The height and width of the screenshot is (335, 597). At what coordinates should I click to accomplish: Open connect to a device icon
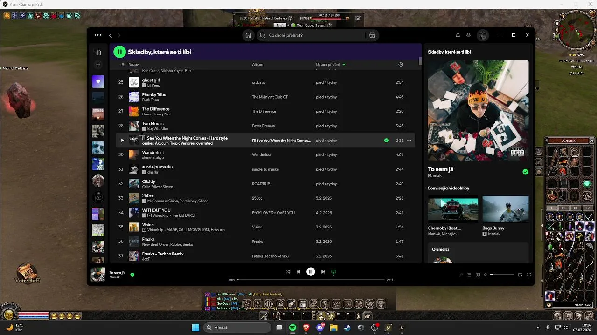[478, 275]
